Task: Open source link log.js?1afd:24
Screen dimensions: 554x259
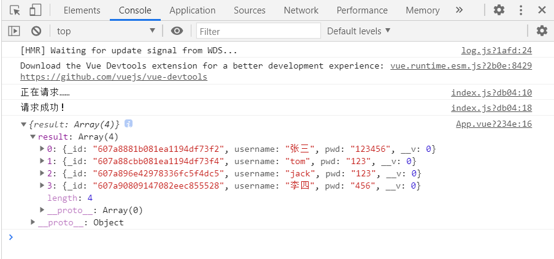Action: pyautogui.click(x=496, y=51)
